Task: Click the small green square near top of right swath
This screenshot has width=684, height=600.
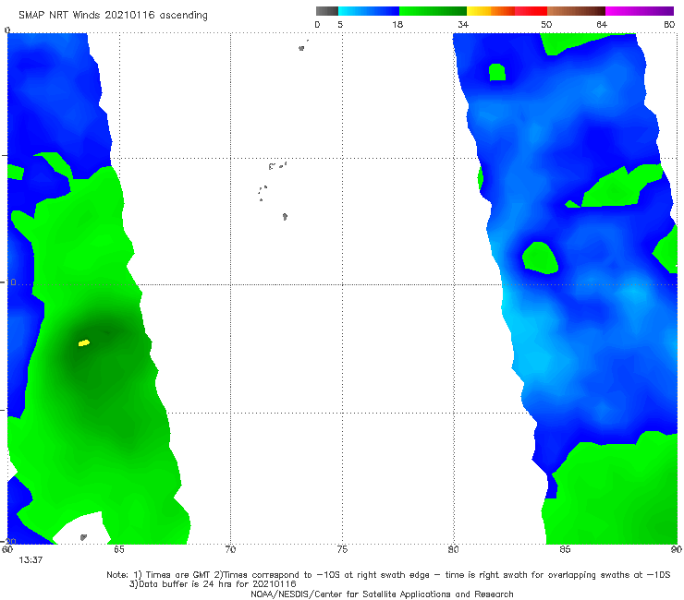Action: (497, 72)
